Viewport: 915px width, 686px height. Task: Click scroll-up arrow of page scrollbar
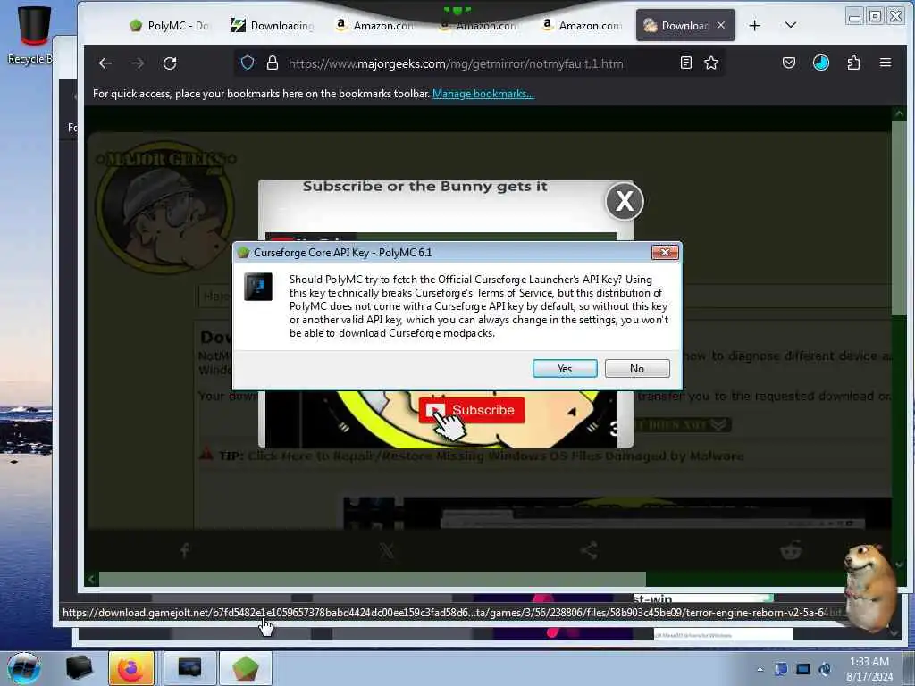pos(899,113)
